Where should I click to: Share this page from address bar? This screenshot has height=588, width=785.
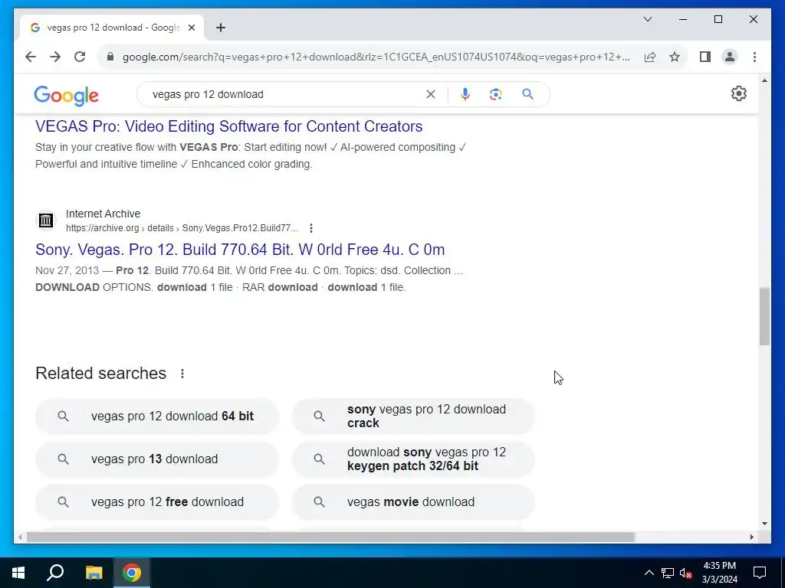point(650,57)
